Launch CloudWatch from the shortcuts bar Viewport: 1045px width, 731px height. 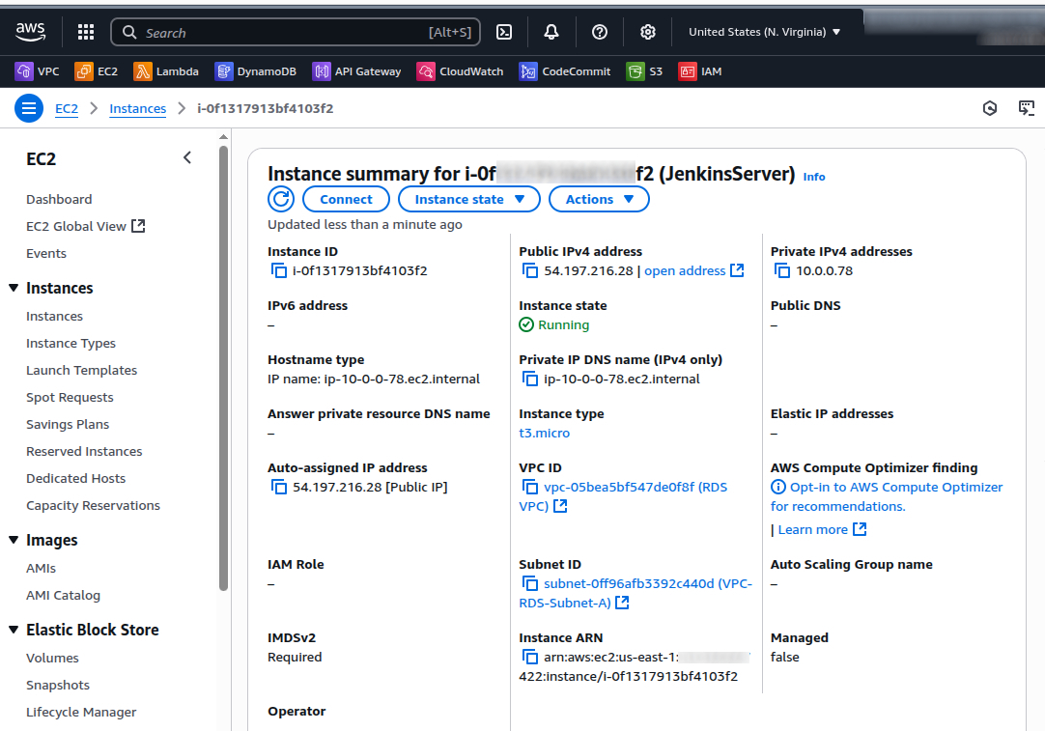click(x=460, y=70)
